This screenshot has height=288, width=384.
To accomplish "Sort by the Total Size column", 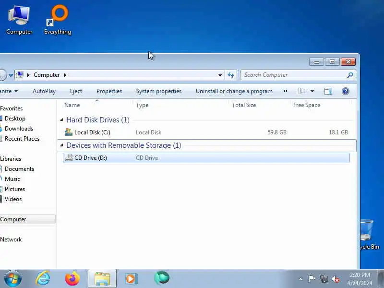I will [x=244, y=105].
